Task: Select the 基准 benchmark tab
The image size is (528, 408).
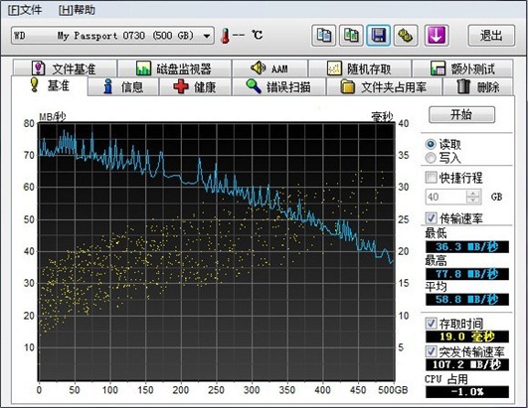Action: click(x=50, y=85)
